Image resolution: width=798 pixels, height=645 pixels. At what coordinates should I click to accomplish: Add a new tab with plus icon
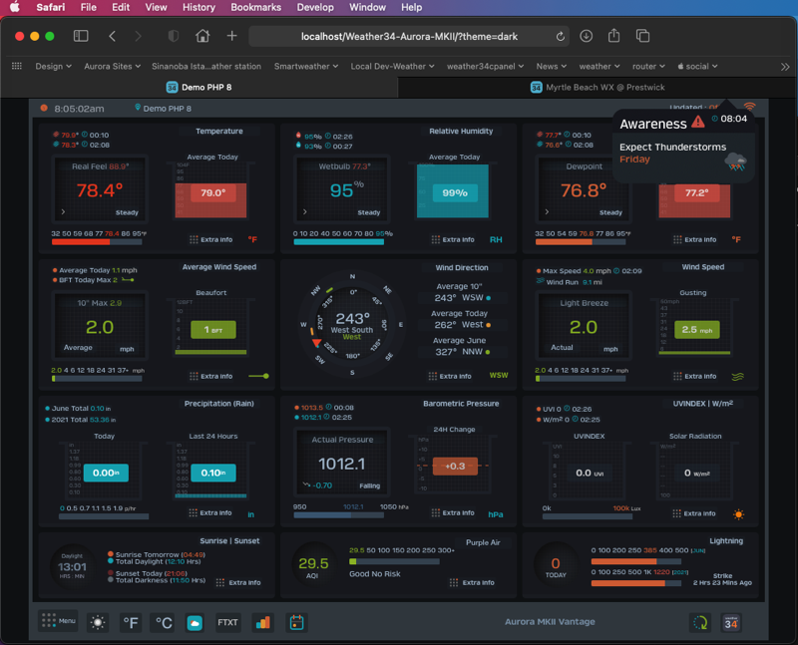pos(232,36)
